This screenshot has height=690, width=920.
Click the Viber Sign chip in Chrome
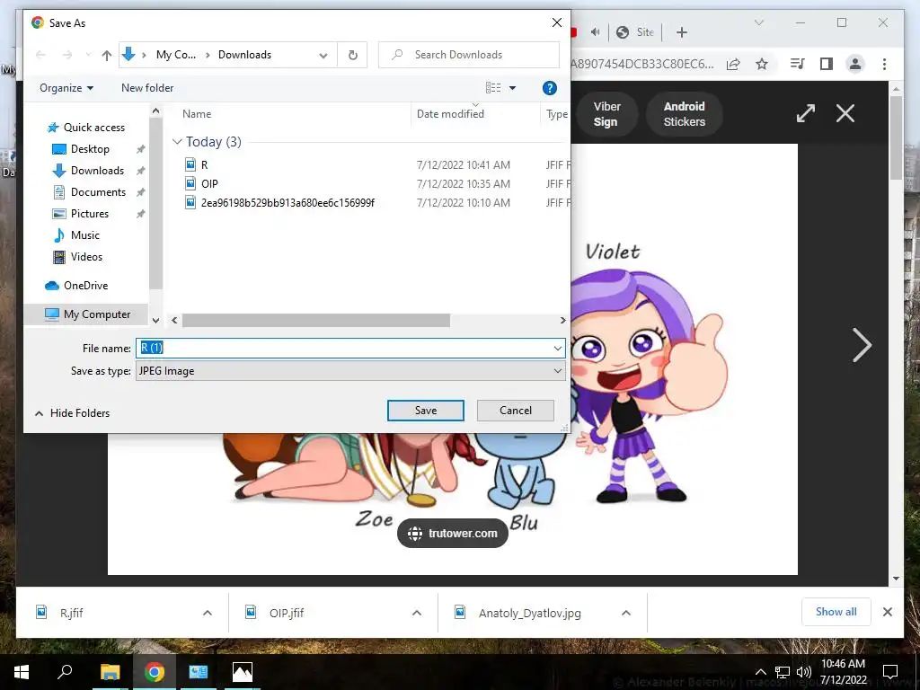605,114
